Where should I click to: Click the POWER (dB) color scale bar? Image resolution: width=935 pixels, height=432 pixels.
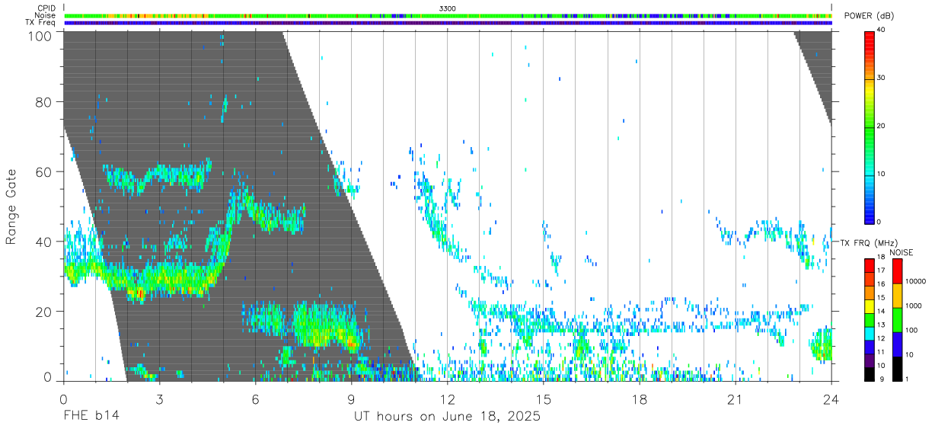point(870,127)
